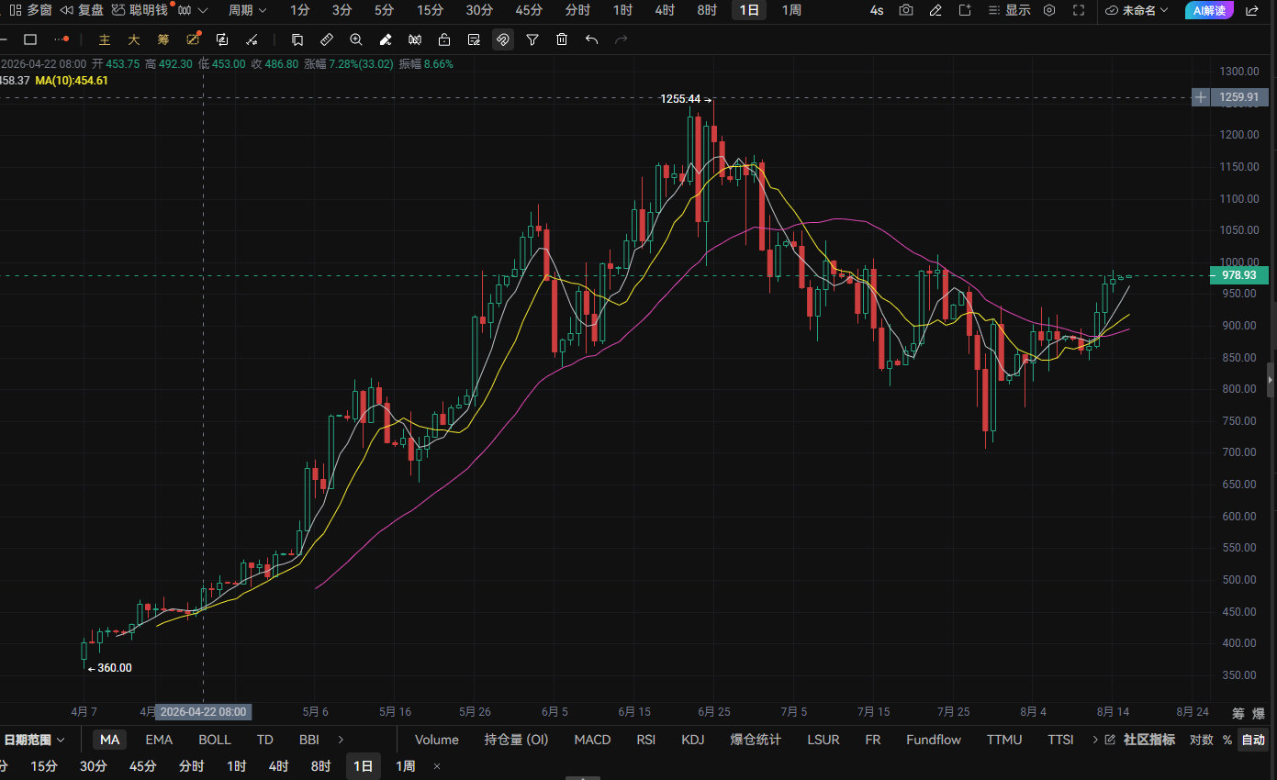Take a chart screenshot with camera icon
This screenshot has width=1277, height=780.
(906, 10)
